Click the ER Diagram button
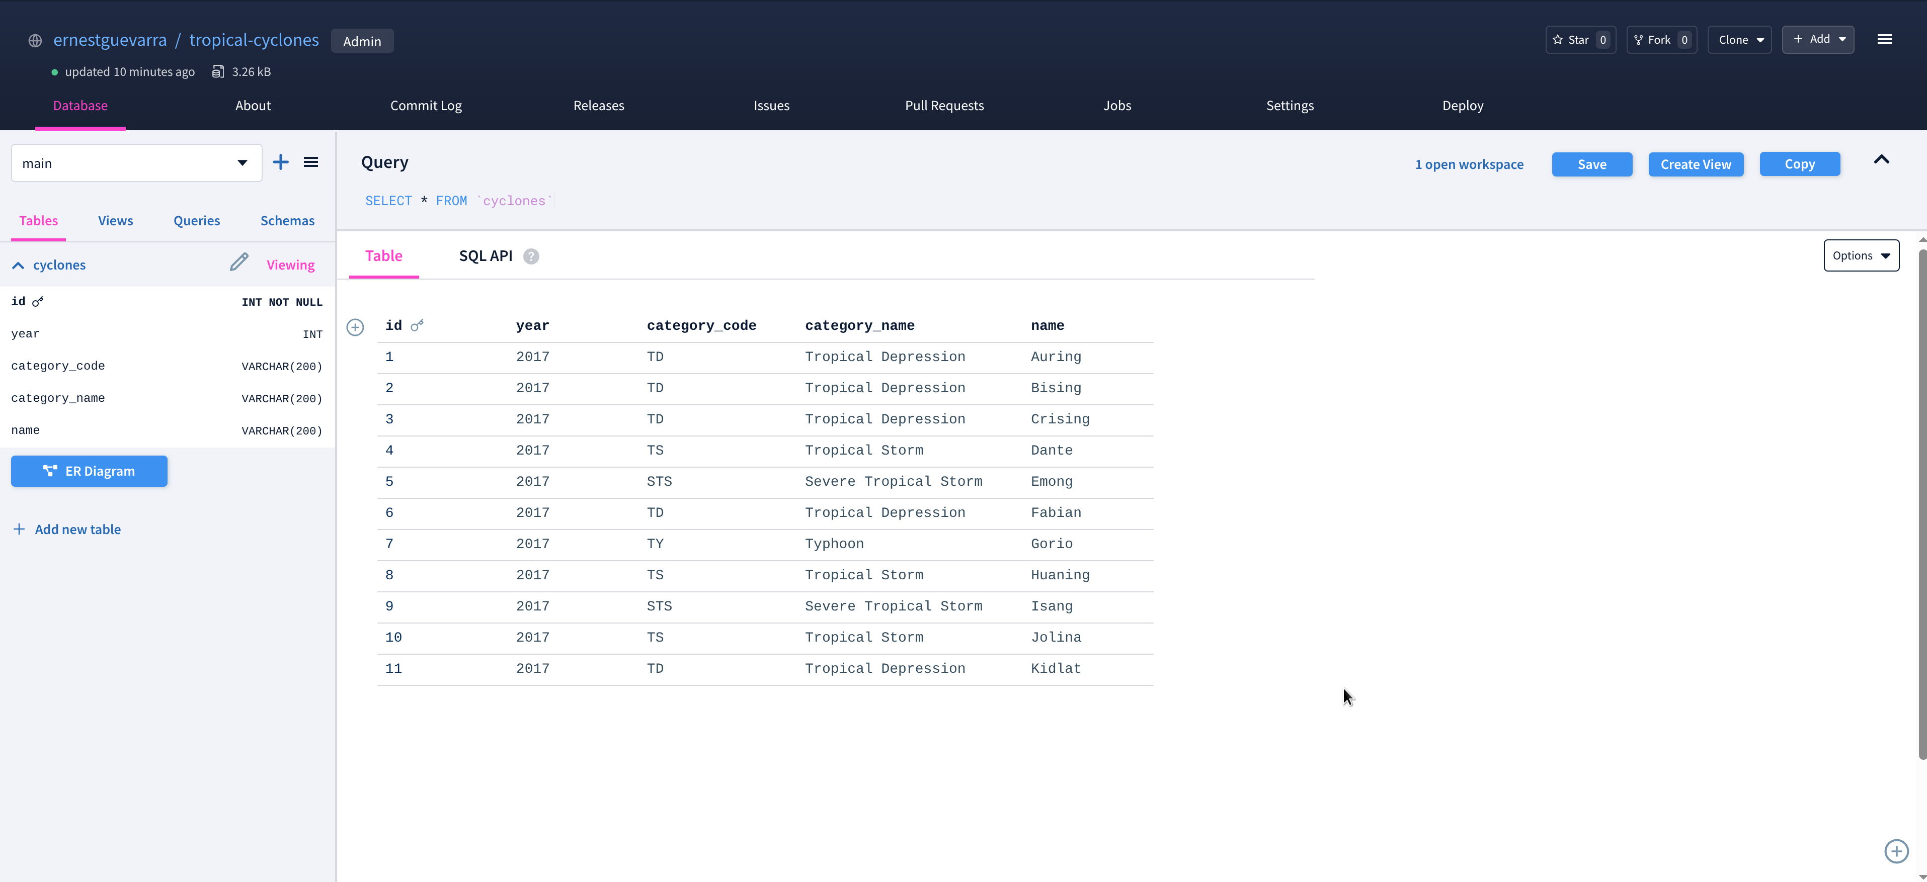The height and width of the screenshot is (882, 1927). coord(89,471)
